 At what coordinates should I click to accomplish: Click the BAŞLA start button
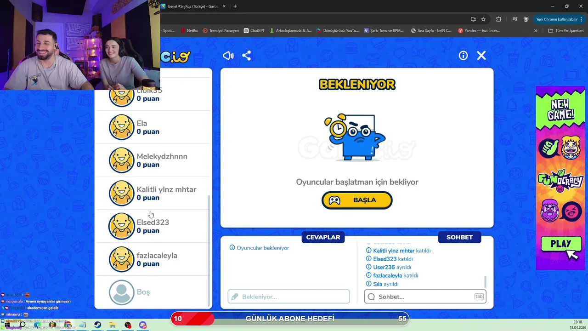[357, 200]
